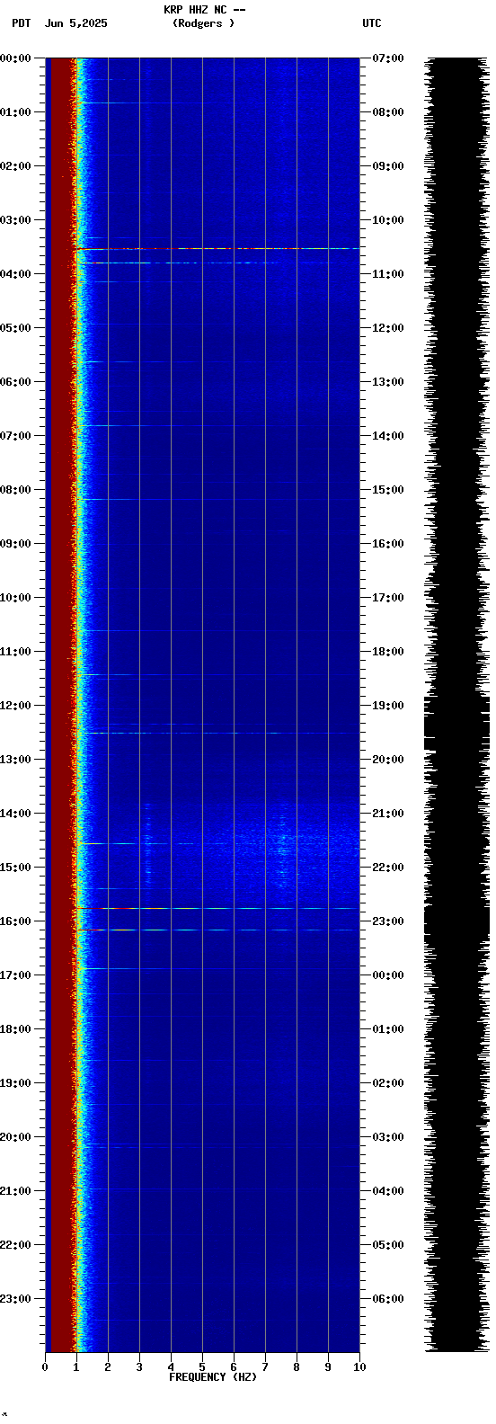Click the 00:00 UTC time label
496x1424 pixels.
click(388, 975)
